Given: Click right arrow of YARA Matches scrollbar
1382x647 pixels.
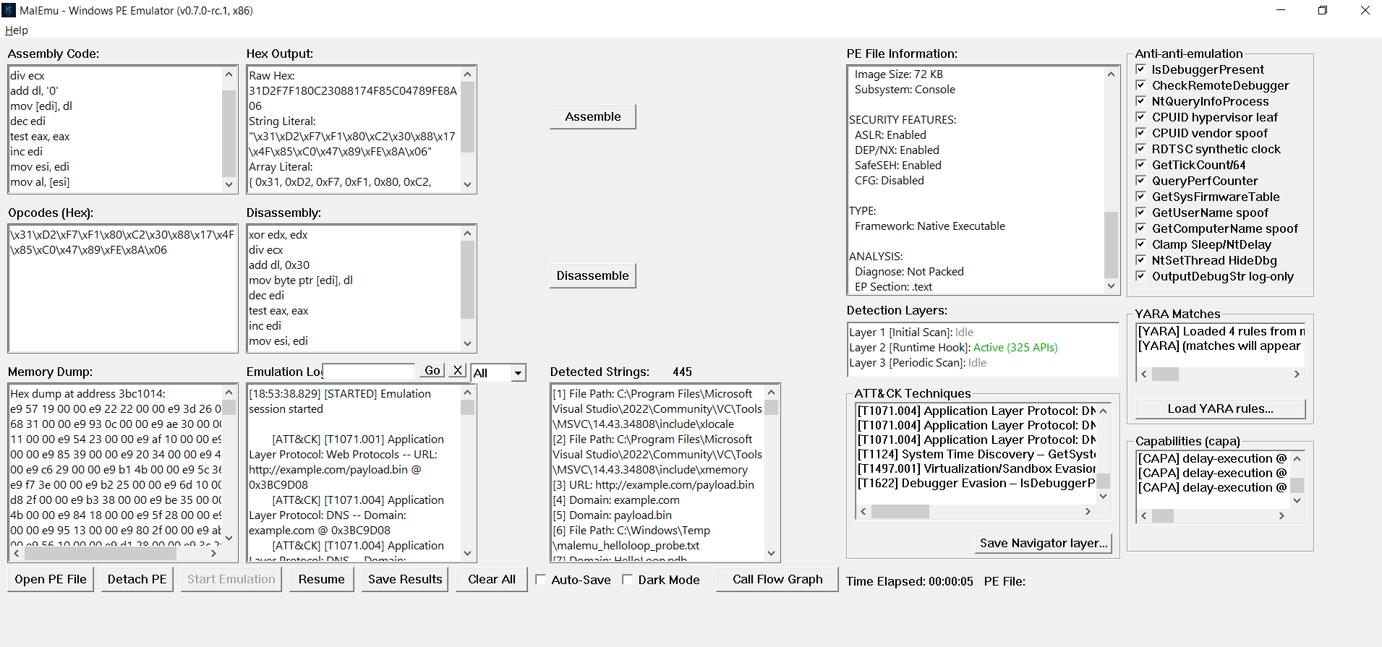Looking at the screenshot, I should tap(1297, 374).
